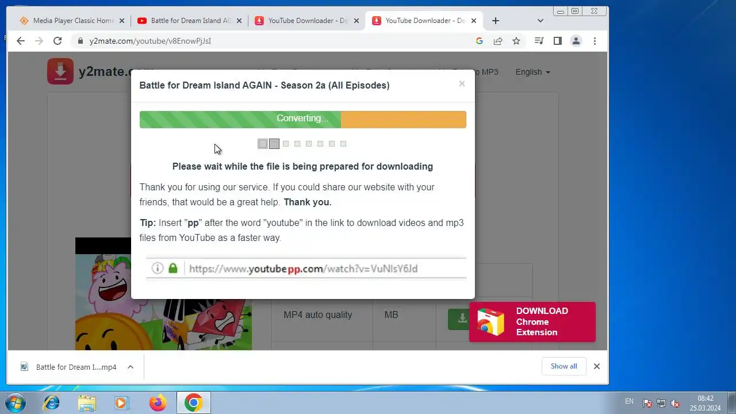Switch to Media Player Classic Home tab
This screenshot has width=736, height=414.
click(72, 21)
